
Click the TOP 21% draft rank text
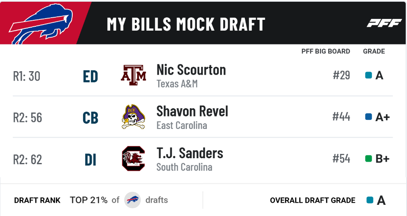(x=89, y=200)
